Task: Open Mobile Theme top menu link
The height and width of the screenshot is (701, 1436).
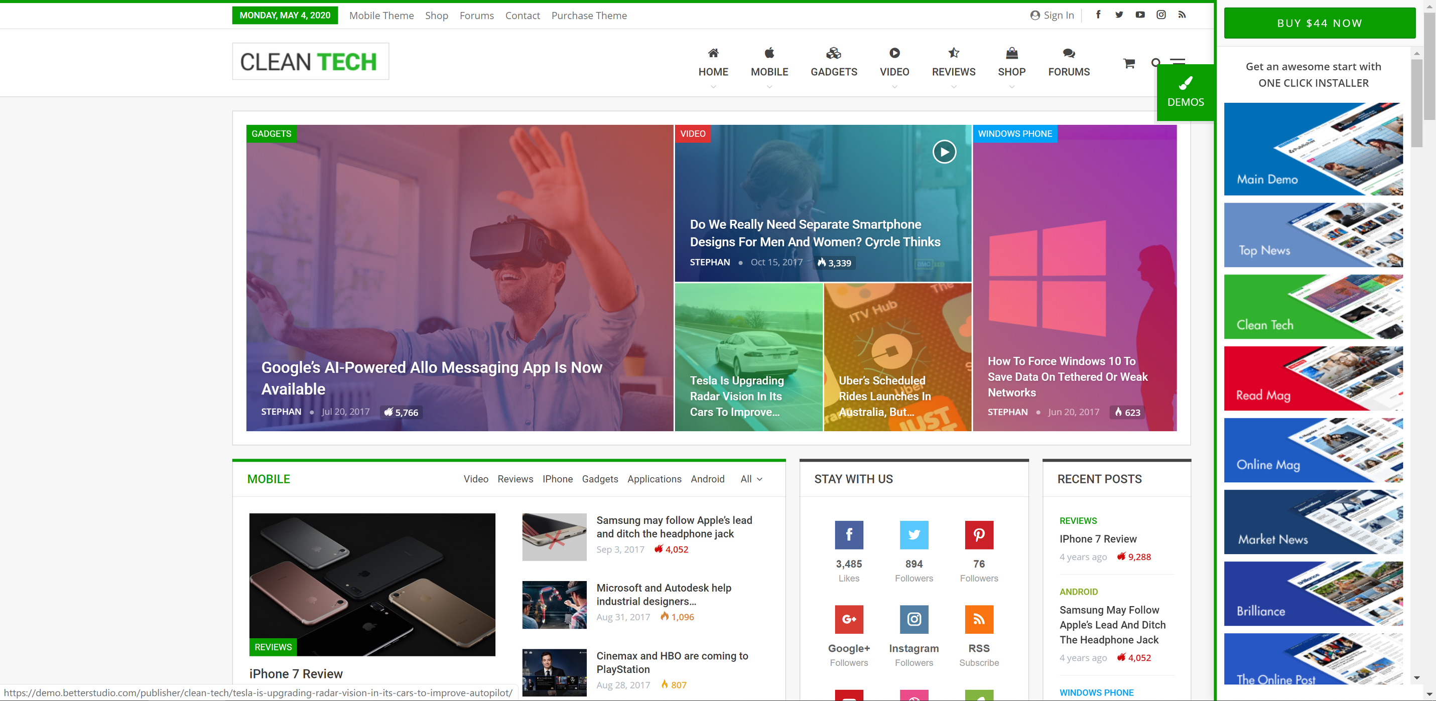Action: (x=381, y=16)
